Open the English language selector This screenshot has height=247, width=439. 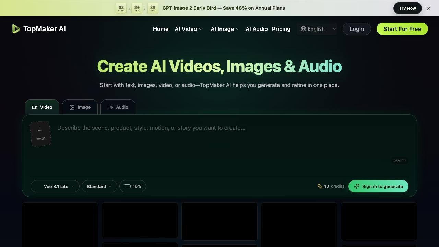click(317, 29)
